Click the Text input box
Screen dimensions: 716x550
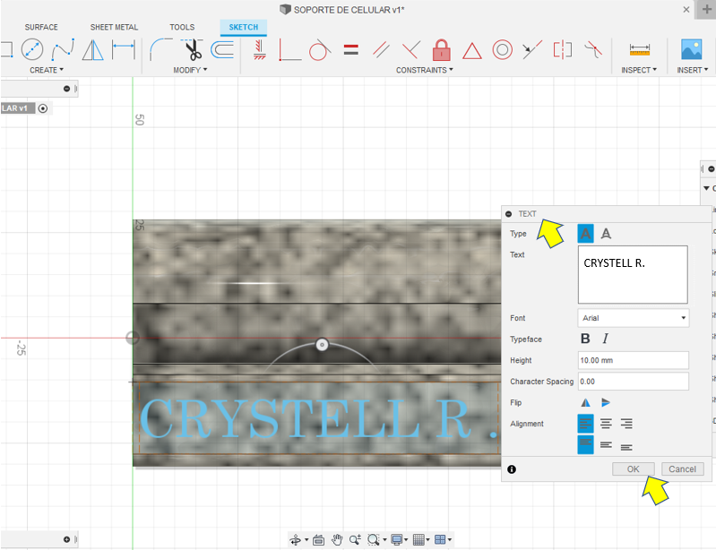(x=633, y=274)
